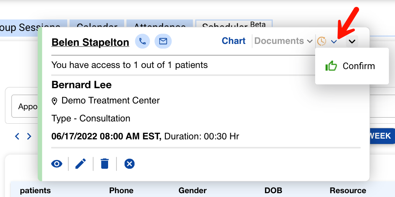Viewport: 395px width, 197px height.
Task: Open Belen Stapelton's profile link
Action: 90,42
